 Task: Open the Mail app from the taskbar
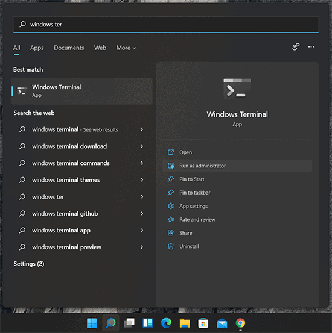coord(222,323)
